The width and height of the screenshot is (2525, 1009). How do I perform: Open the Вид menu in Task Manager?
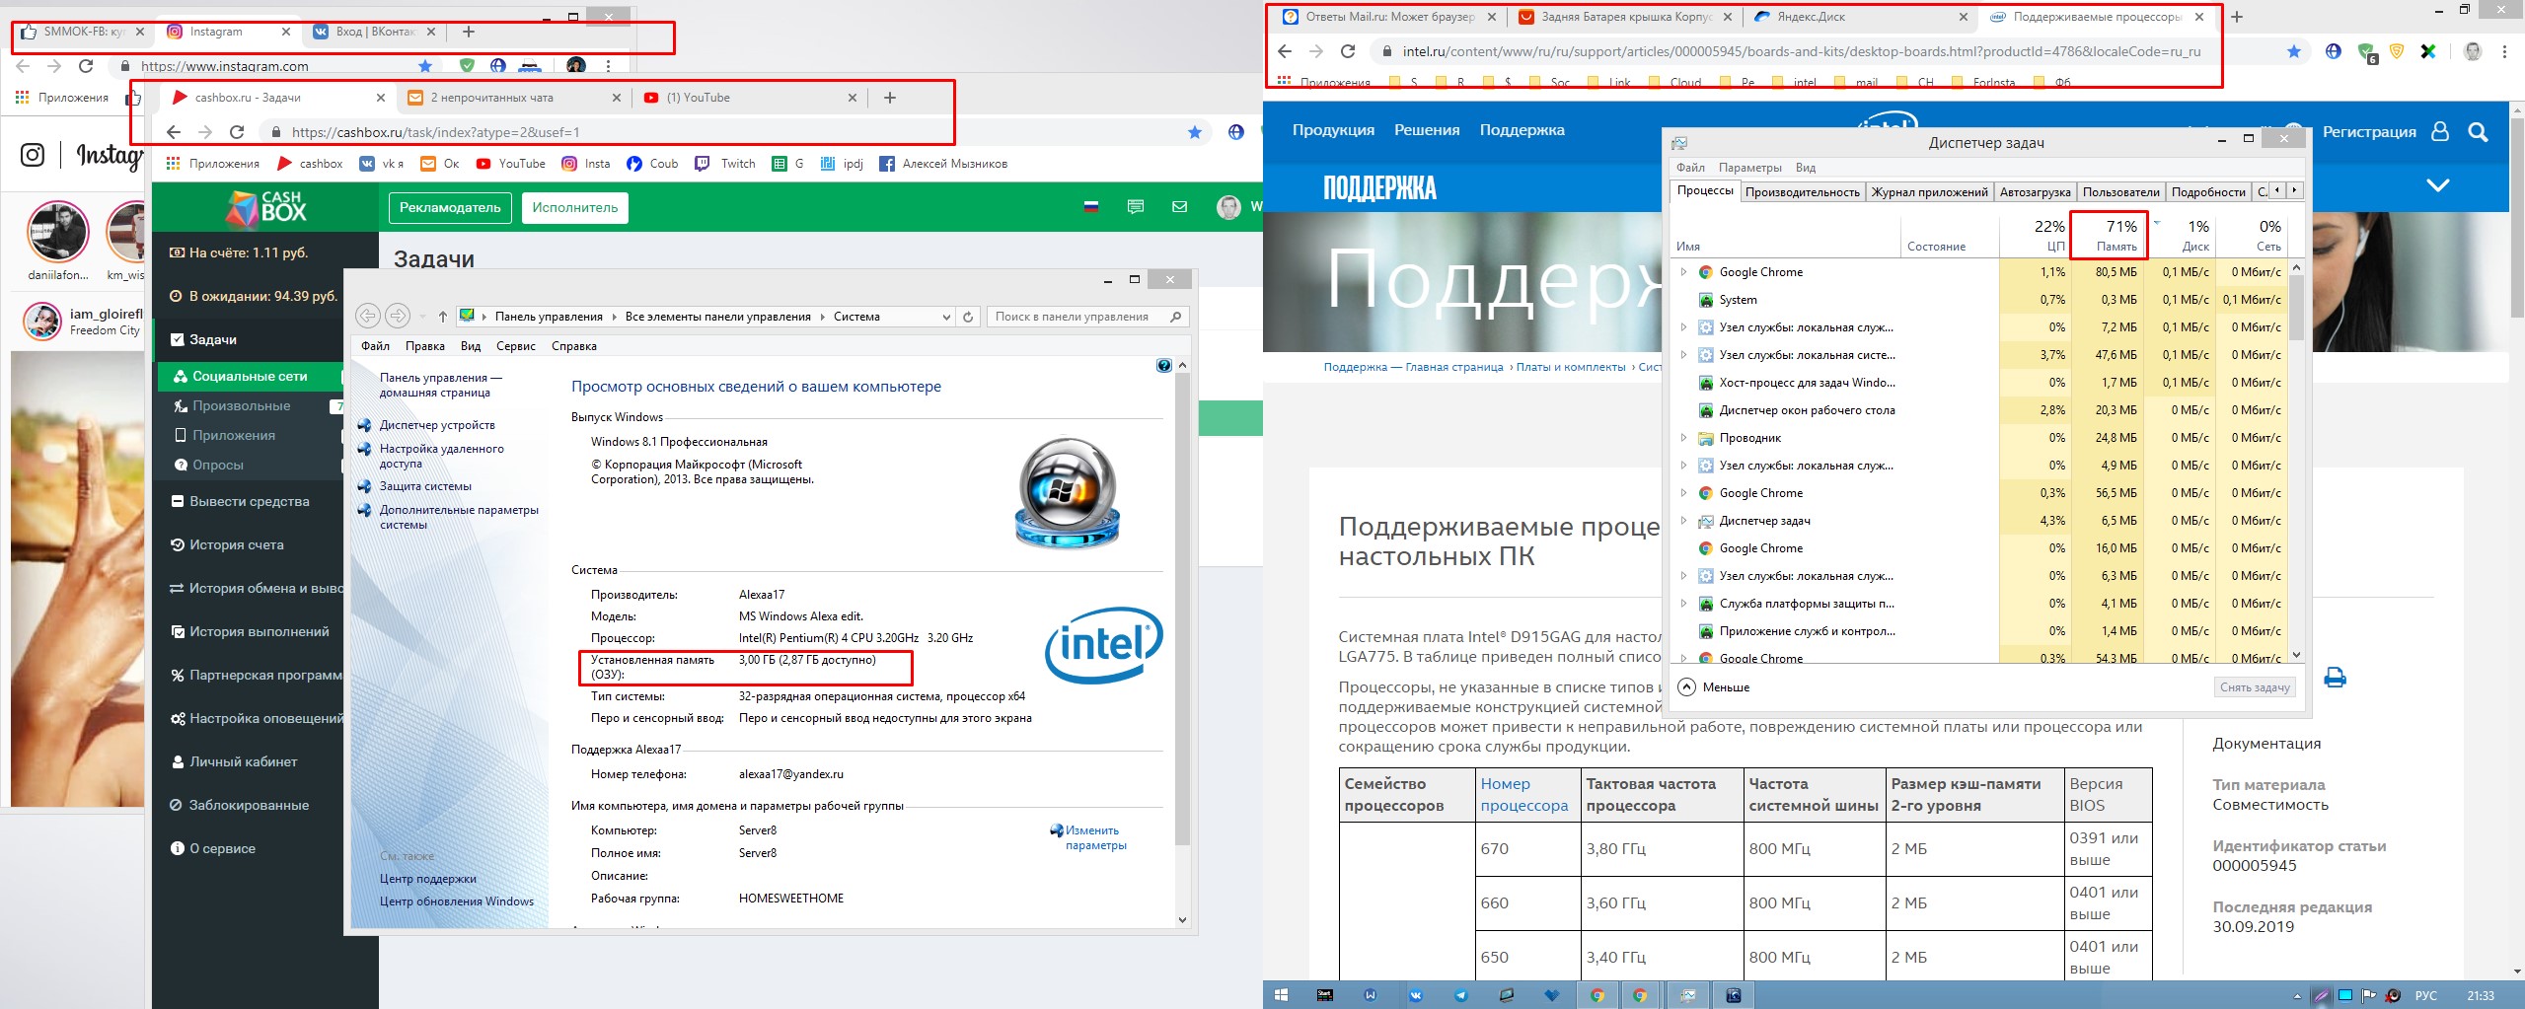tap(1805, 168)
